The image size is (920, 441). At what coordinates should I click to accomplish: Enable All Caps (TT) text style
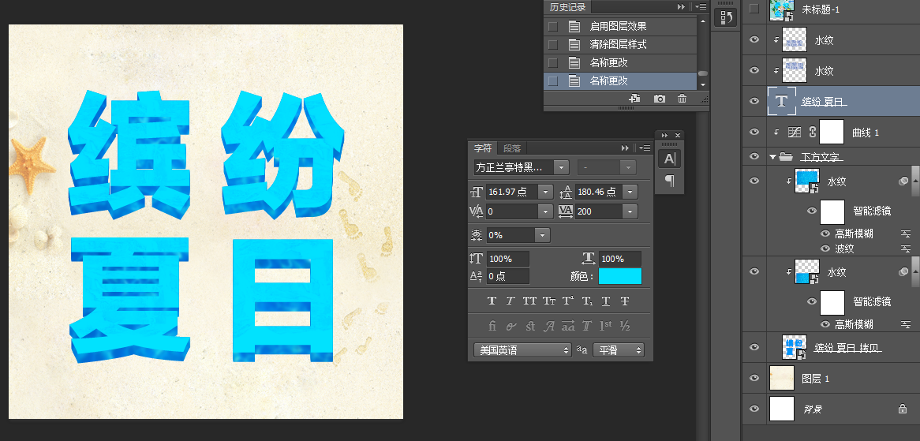529,301
